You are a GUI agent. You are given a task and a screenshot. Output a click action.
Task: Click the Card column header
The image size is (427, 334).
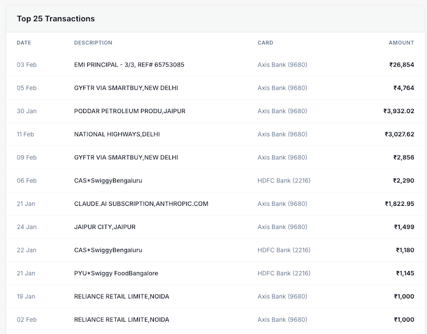265,43
